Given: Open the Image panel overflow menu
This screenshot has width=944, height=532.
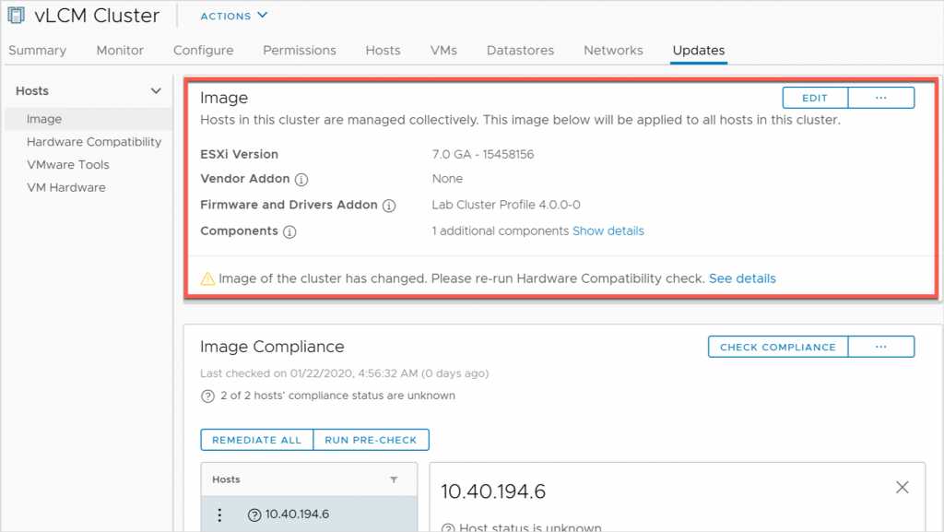Looking at the screenshot, I should 882,97.
